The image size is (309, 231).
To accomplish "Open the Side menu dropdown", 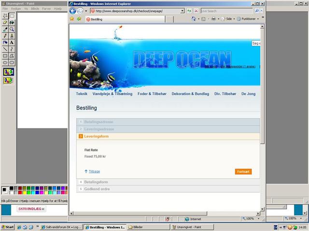I will click(x=229, y=19).
